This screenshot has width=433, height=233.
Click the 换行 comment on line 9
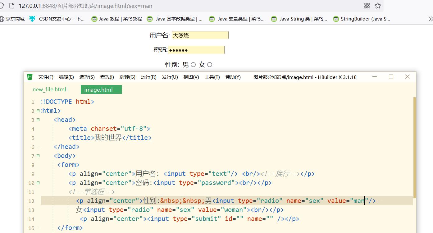coord(280,174)
